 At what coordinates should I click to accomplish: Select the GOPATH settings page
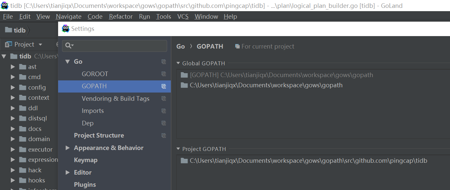pos(114,86)
